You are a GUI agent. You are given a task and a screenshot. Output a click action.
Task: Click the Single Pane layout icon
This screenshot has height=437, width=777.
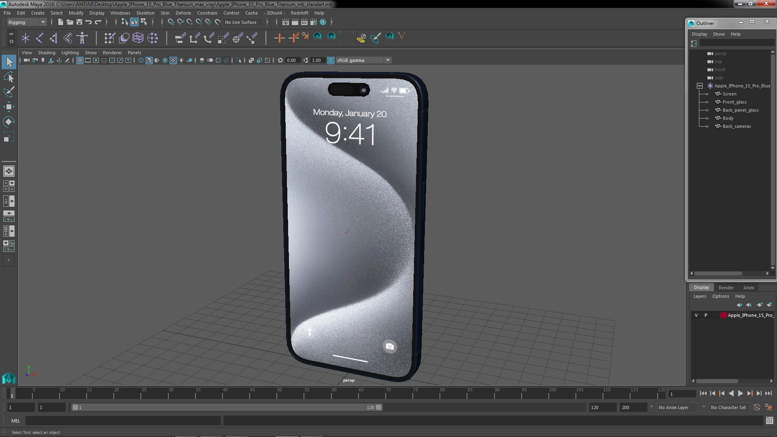click(x=8, y=171)
